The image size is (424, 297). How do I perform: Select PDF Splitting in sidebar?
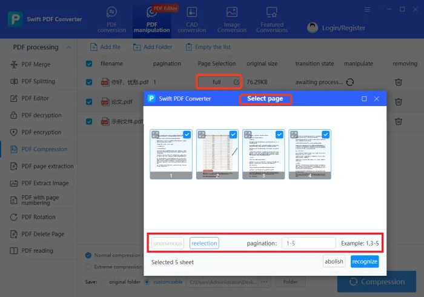(x=38, y=81)
